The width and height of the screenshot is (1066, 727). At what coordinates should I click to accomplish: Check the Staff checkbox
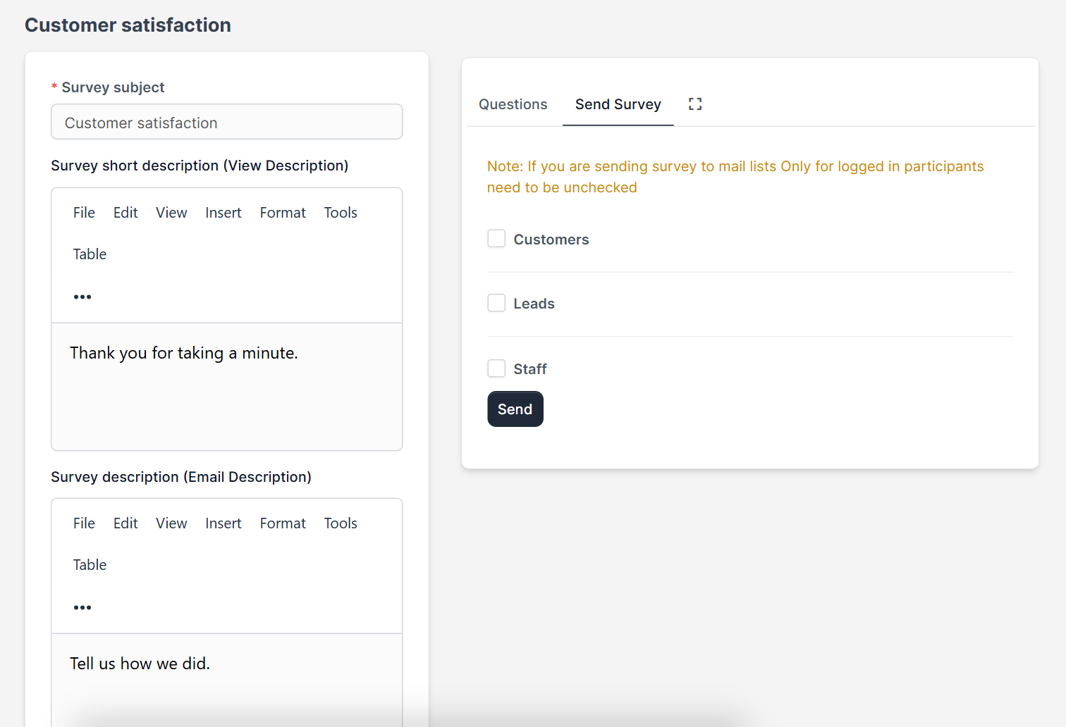[496, 368]
